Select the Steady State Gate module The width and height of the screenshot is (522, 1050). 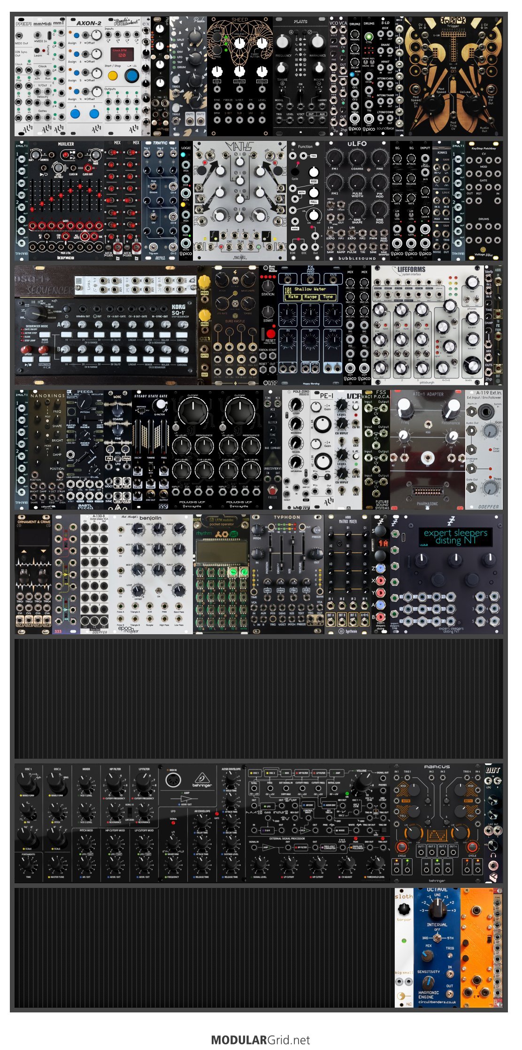point(151,450)
